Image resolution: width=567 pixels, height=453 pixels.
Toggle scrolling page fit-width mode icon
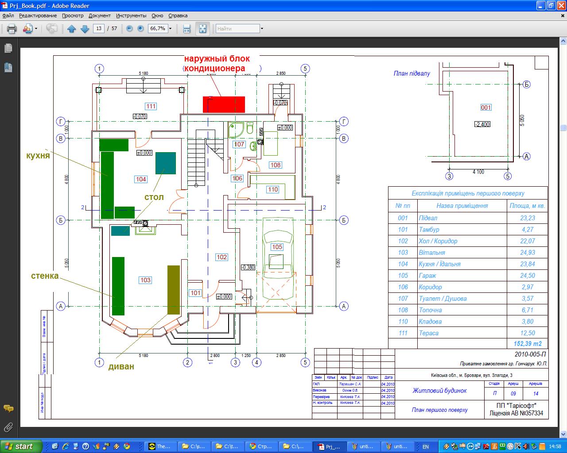[187, 29]
